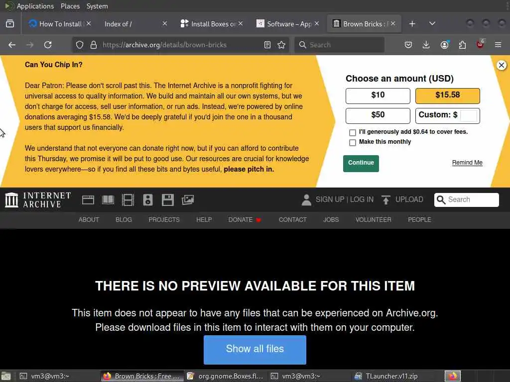Click the user avatar icon
This screenshot has height=382, width=510.
306,200
